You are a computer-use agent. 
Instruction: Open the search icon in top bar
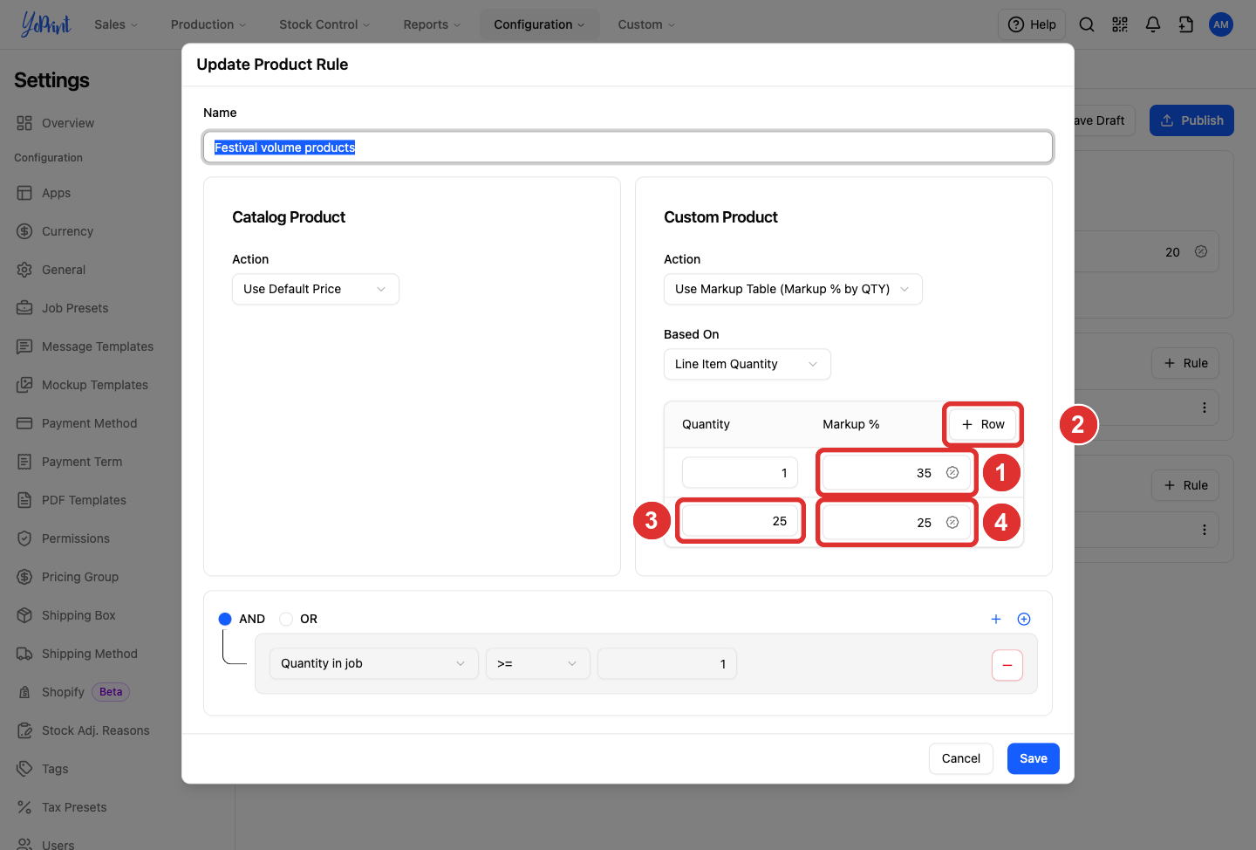[x=1087, y=24]
